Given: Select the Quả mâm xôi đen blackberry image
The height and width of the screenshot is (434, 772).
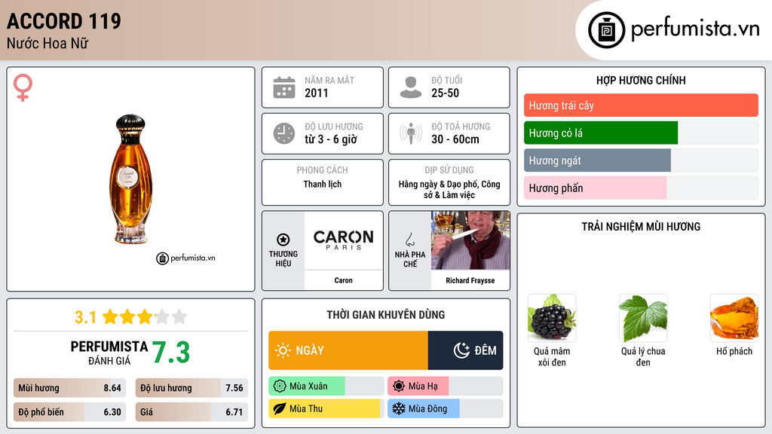Looking at the screenshot, I should point(551,318).
